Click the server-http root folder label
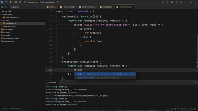Screen dimensions: 198x111 [x=6, y=11]
